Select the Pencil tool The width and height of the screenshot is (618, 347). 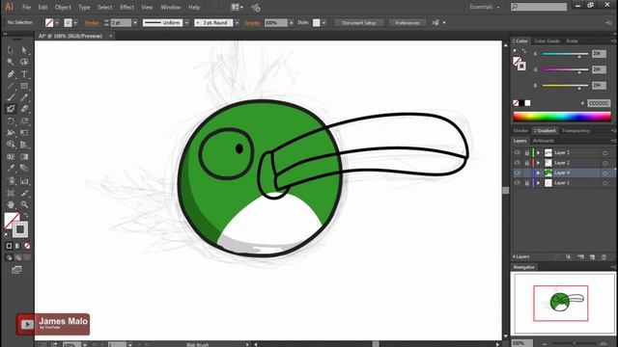pyautogui.click(x=24, y=97)
